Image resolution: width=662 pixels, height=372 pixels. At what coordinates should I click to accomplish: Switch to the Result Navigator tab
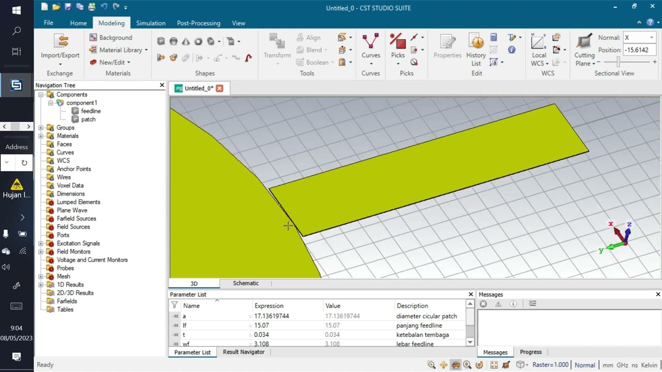(x=244, y=352)
